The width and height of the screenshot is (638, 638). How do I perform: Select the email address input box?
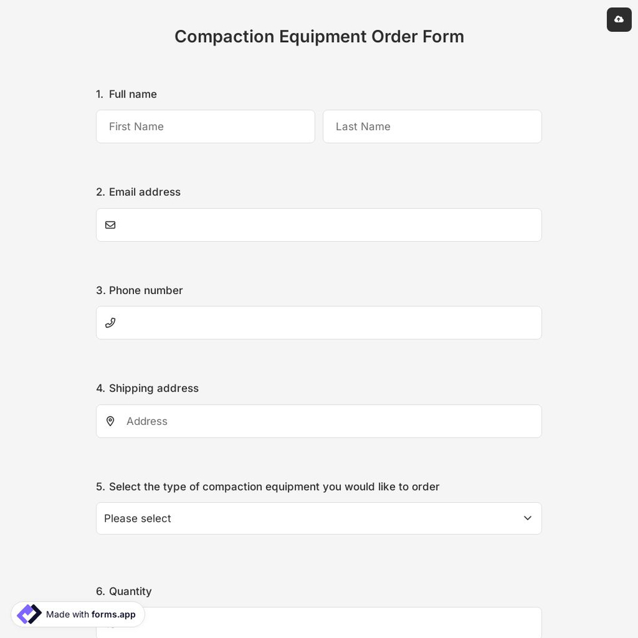[x=319, y=225]
